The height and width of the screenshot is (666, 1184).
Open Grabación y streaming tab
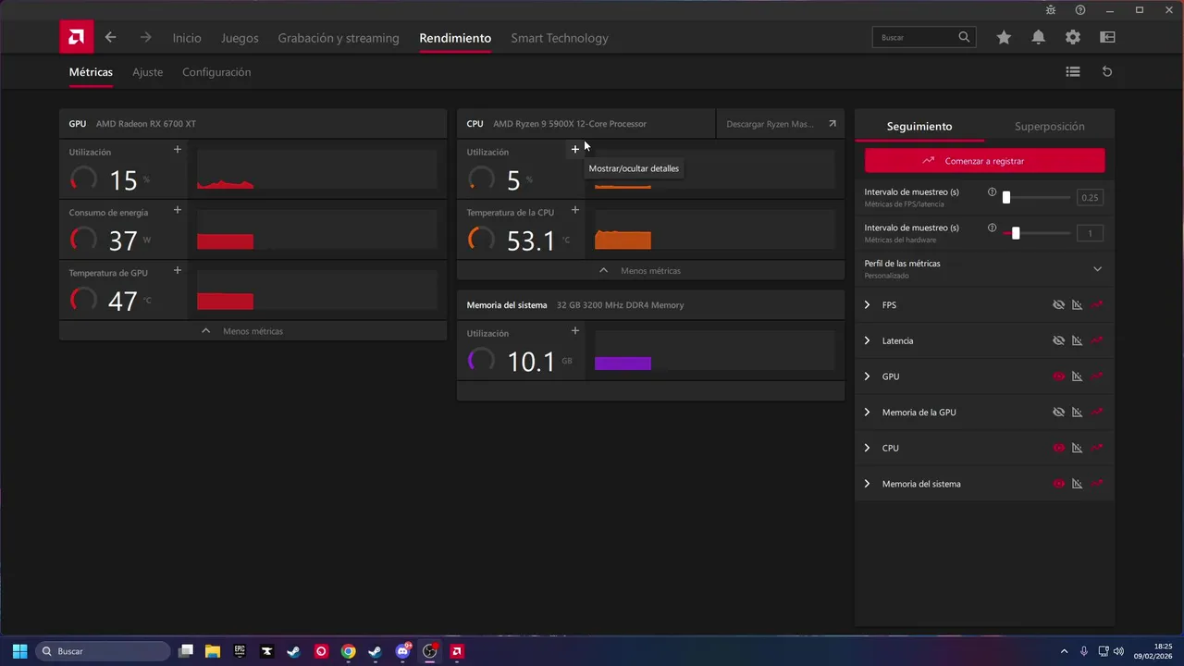(x=339, y=38)
